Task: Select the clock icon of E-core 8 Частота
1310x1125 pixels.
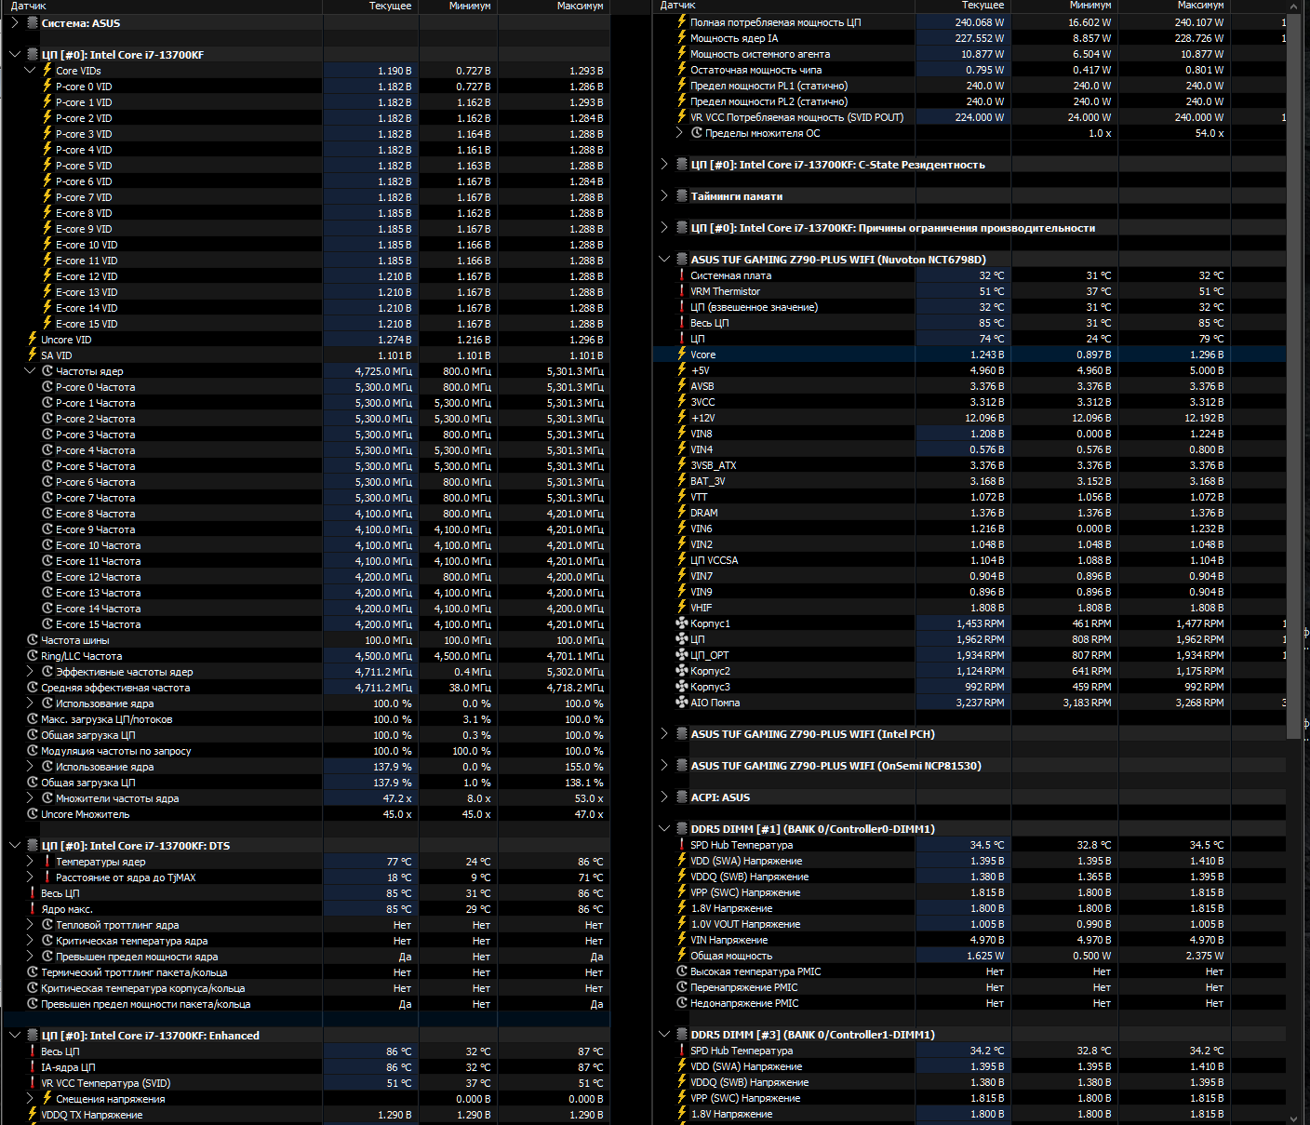Action: [47, 513]
